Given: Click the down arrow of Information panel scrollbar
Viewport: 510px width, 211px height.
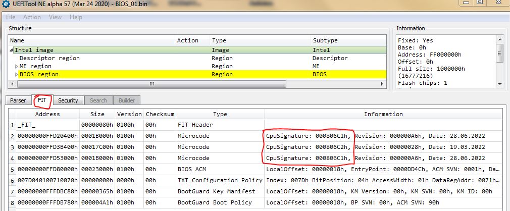Looking at the screenshot, I should (500, 84).
